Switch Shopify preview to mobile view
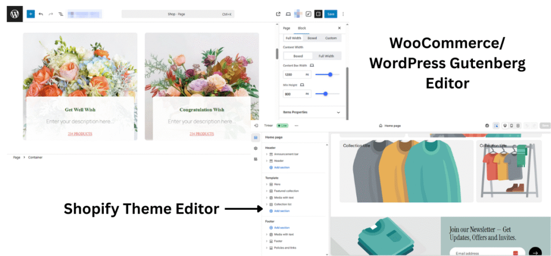 (x=511, y=126)
